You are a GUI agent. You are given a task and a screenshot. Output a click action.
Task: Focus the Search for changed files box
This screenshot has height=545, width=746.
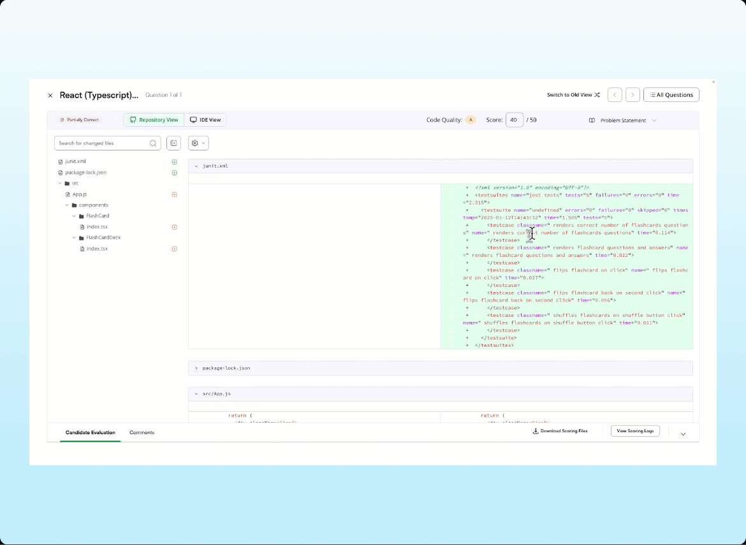[x=108, y=143]
